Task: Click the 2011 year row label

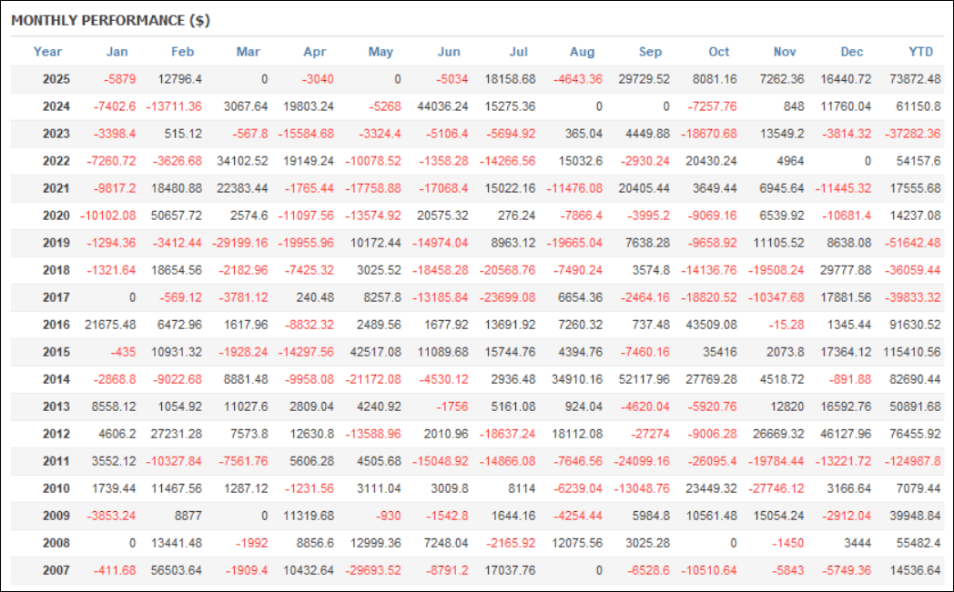Action: [x=56, y=461]
